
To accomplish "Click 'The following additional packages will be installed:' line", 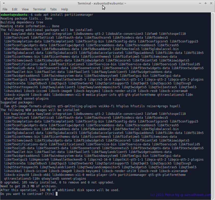I will (47, 30).
